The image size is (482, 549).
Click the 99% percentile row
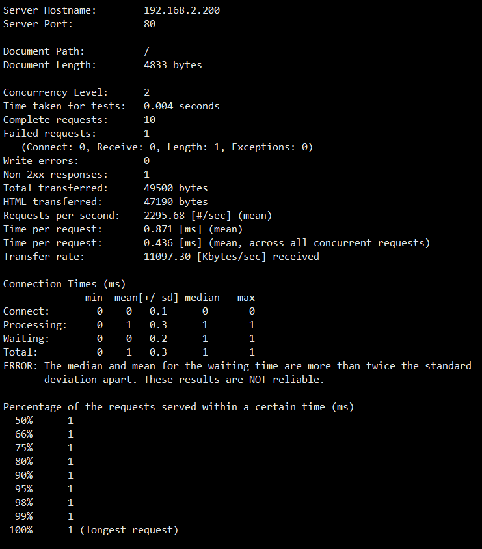[44, 516]
